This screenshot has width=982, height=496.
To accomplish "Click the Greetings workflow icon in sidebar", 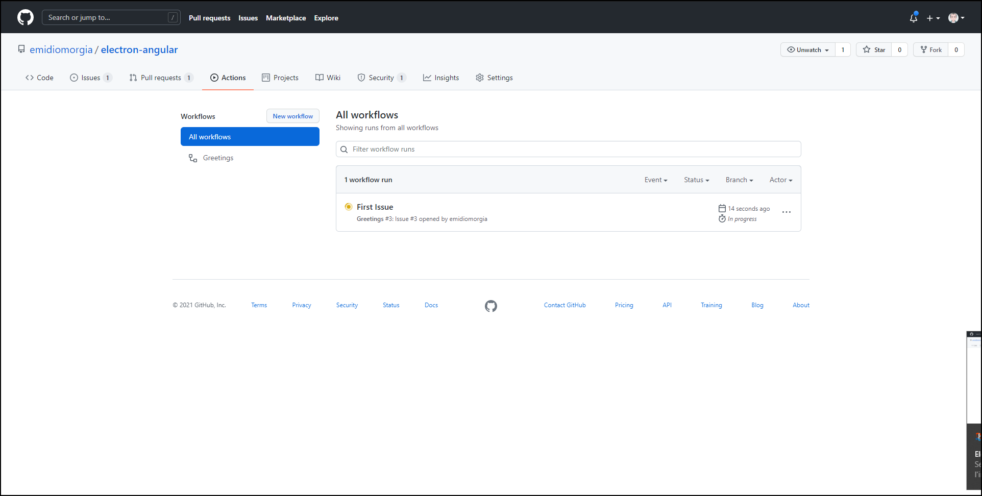I will 193,158.
